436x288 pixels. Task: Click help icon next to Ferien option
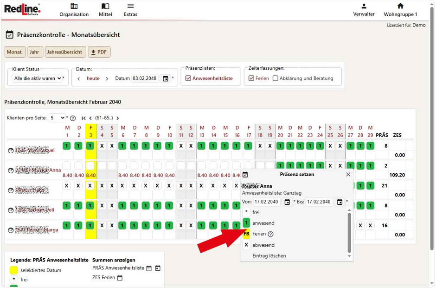[x=271, y=234]
